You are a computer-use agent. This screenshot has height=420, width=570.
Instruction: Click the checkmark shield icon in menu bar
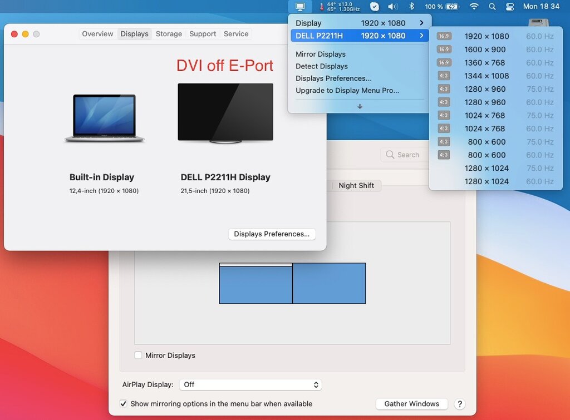tap(375, 7)
